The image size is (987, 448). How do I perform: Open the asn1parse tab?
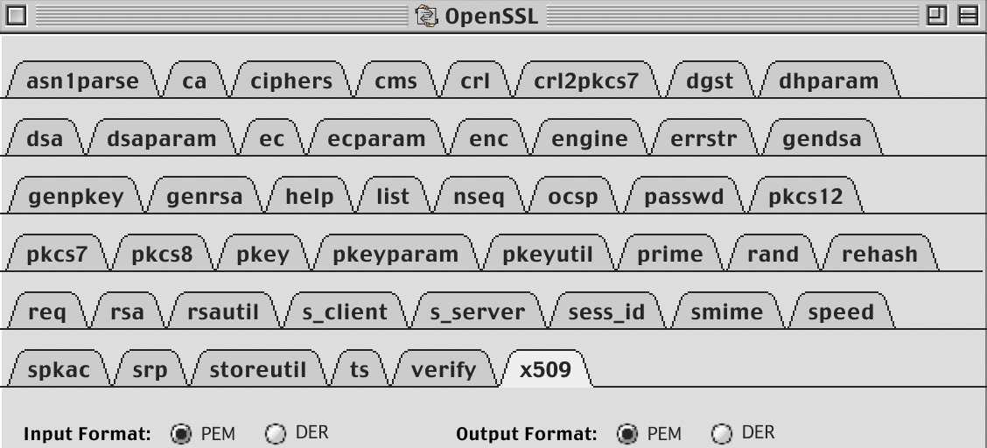pyautogui.click(x=82, y=80)
